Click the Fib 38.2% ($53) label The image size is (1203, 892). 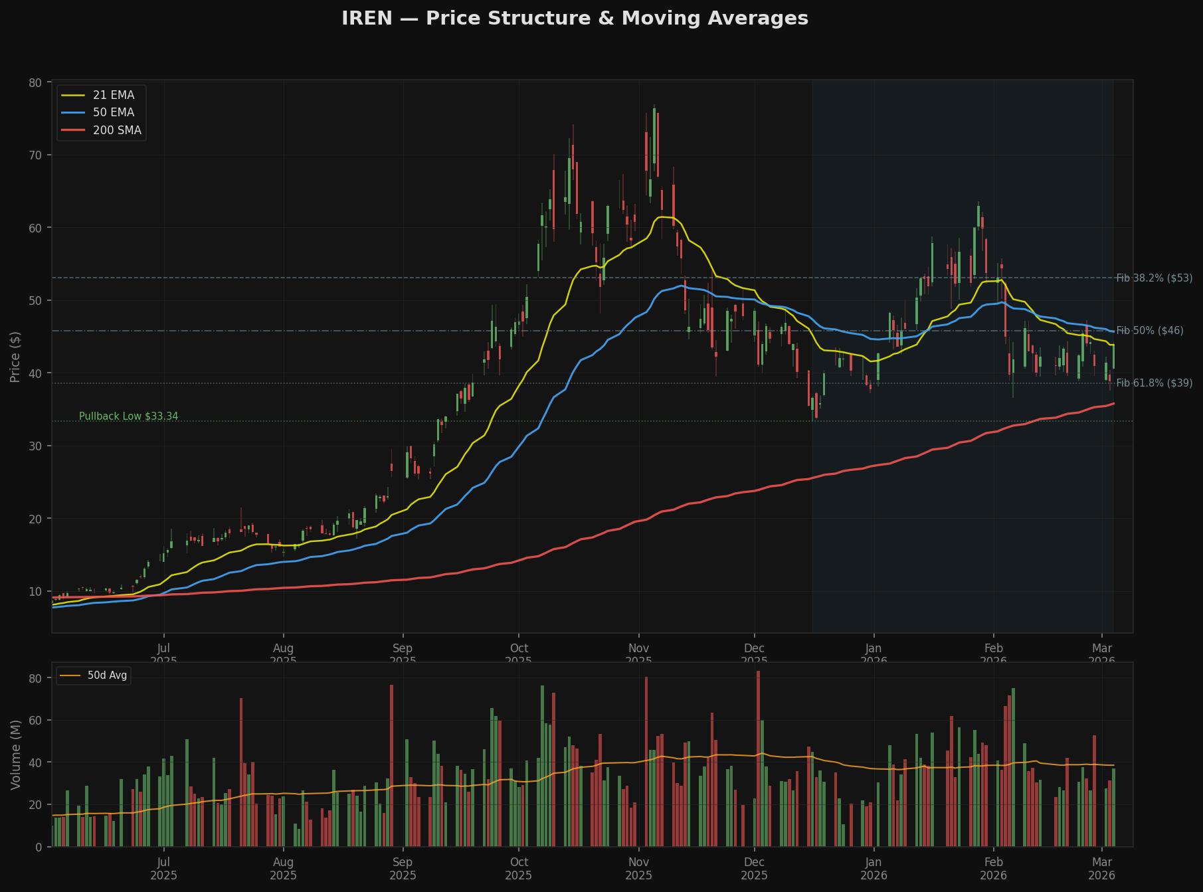pos(1154,278)
